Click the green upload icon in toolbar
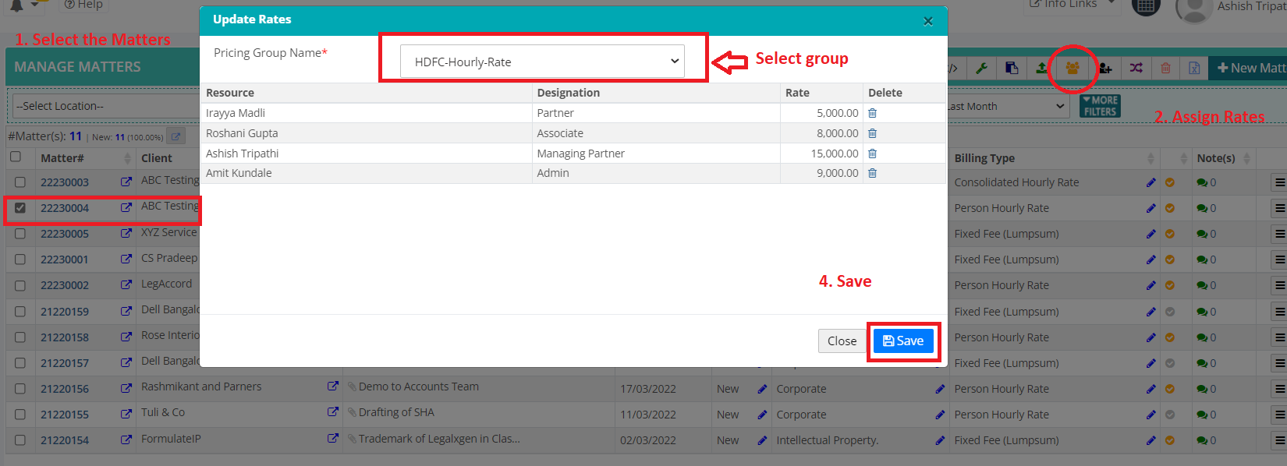1287x466 pixels. [1041, 69]
